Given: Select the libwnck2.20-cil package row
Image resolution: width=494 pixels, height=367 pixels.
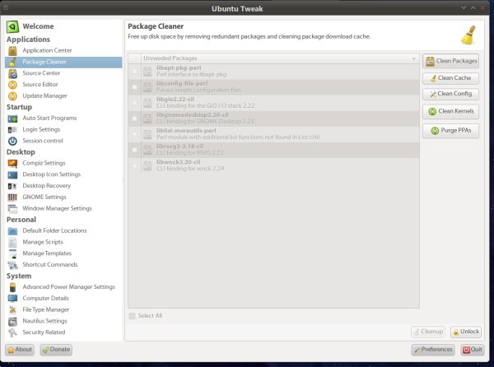Looking at the screenshot, I should click(x=274, y=165).
